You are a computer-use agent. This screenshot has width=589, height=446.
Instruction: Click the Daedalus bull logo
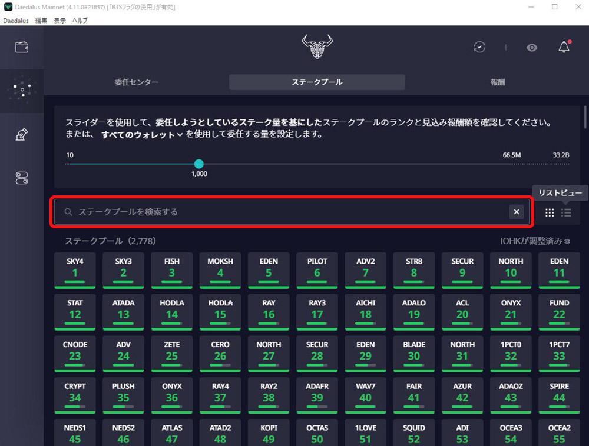317,46
